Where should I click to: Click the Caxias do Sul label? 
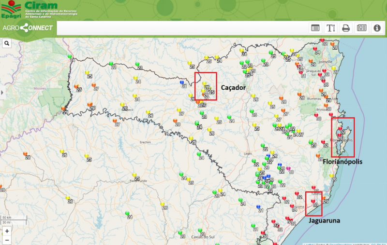click(x=203, y=237)
